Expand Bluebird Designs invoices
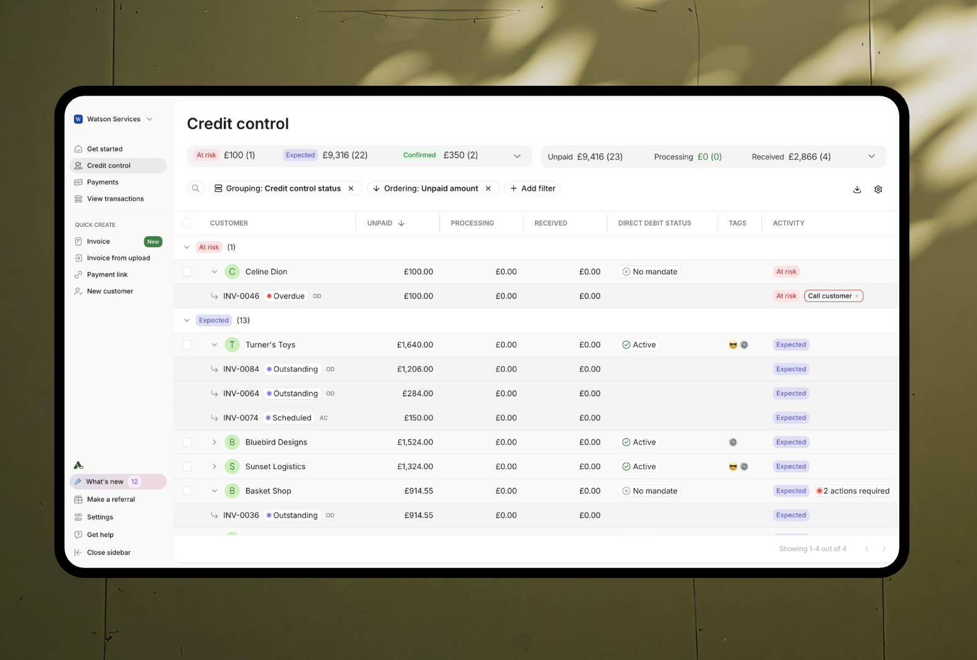This screenshot has width=977, height=660. coord(214,442)
